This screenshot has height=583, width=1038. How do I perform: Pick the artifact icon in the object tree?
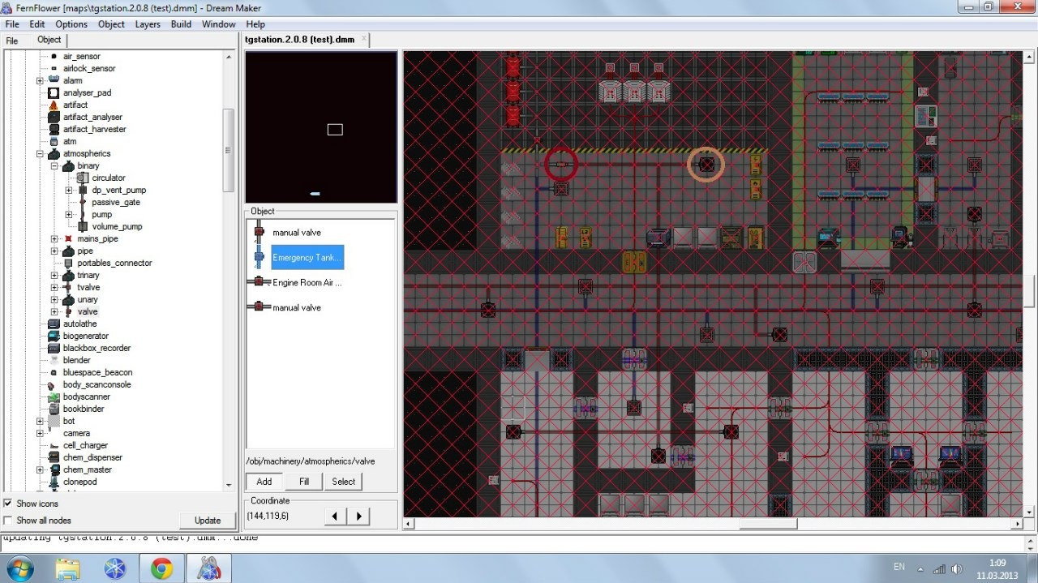tap(54, 105)
